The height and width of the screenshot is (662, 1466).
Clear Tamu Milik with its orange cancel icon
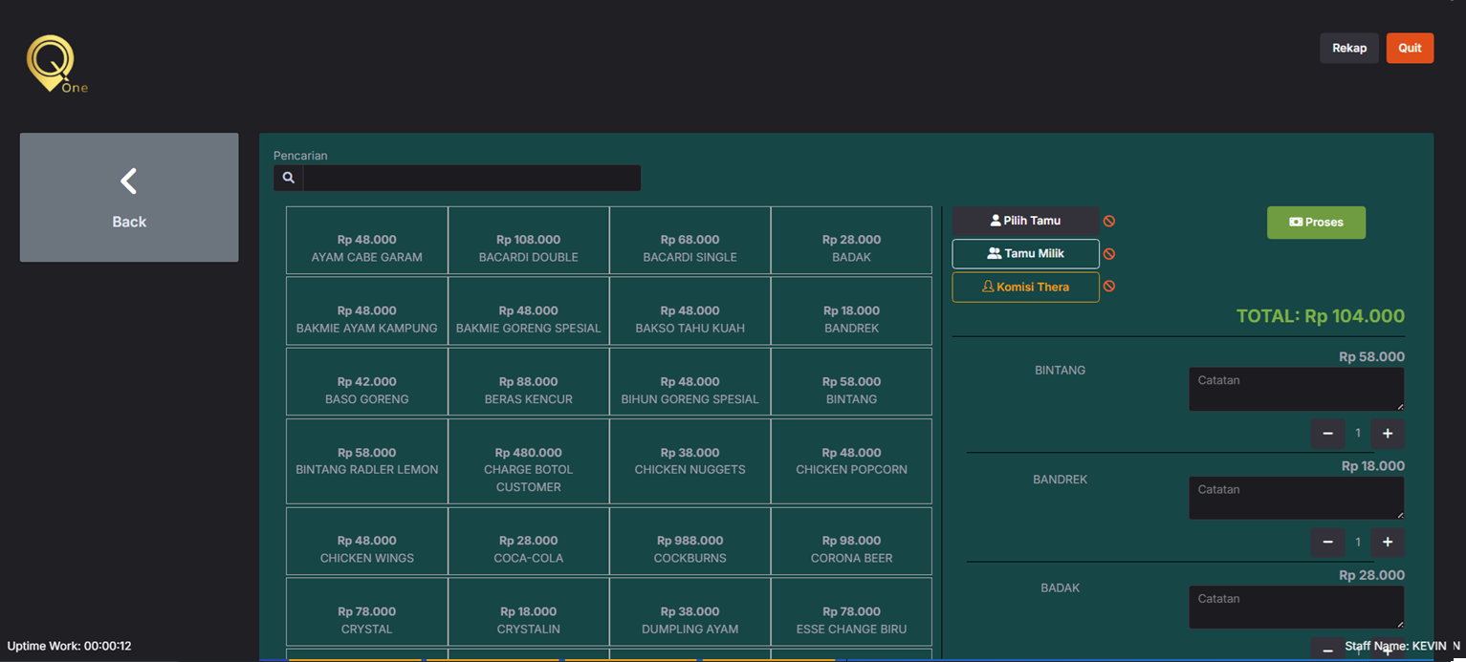coord(1109,254)
